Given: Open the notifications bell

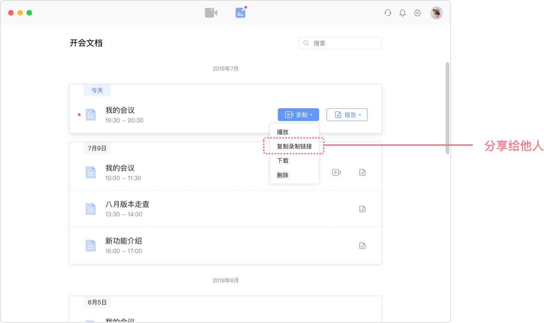Looking at the screenshot, I should coord(402,13).
